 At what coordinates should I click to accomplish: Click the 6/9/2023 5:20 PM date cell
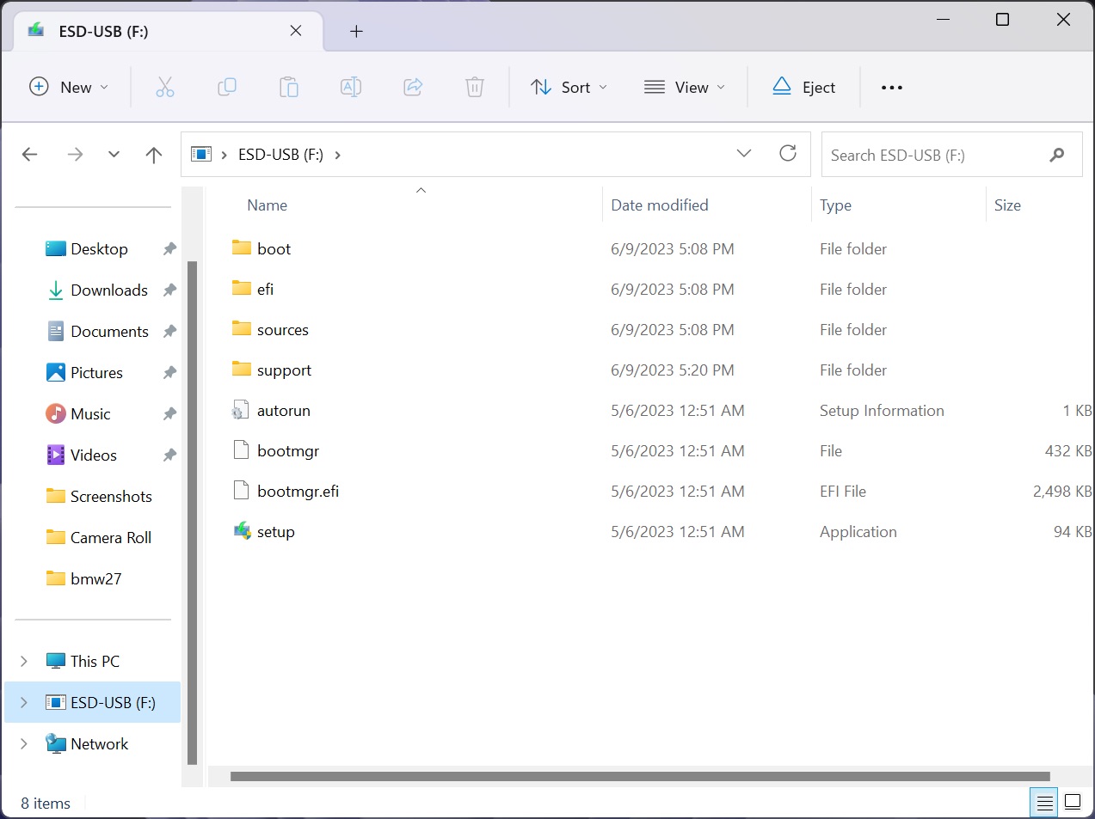[x=673, y=370]
